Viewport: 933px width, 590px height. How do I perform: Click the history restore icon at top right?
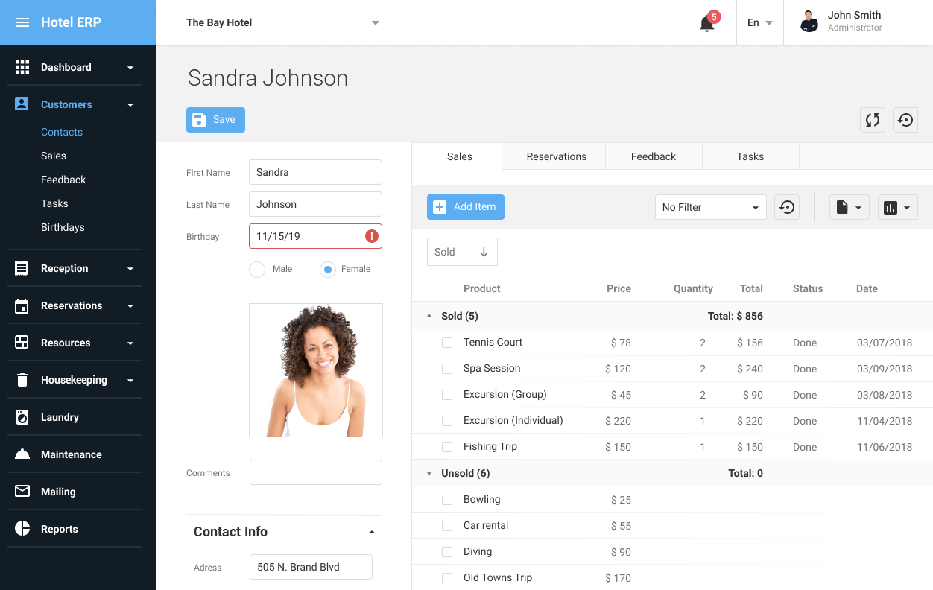(905, 120)
